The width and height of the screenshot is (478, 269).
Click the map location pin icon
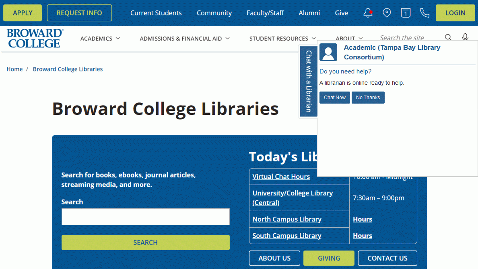click(387, 13)
